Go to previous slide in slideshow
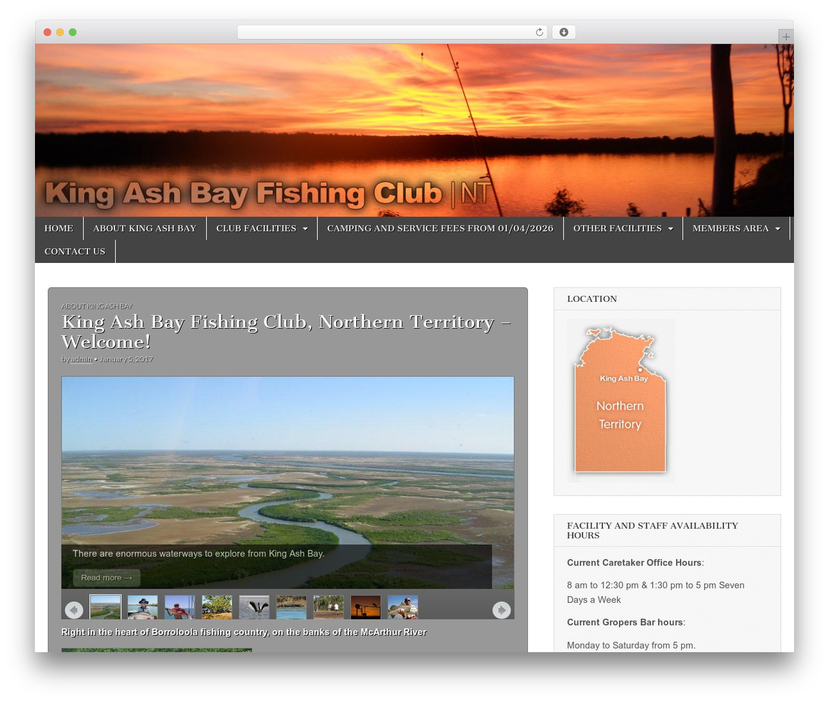Image resolution: width=829 pixels, height=702 pixels. (74, 610)
